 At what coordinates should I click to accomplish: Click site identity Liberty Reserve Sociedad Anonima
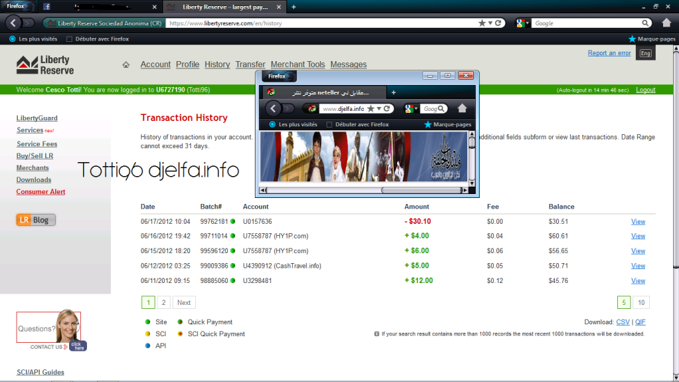pos(105,23)
